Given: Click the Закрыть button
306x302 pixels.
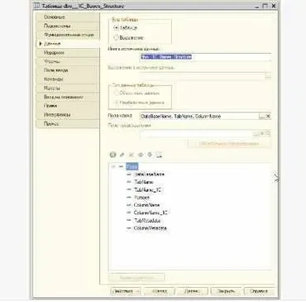Looking at the screenshot, I should [226, 291].
